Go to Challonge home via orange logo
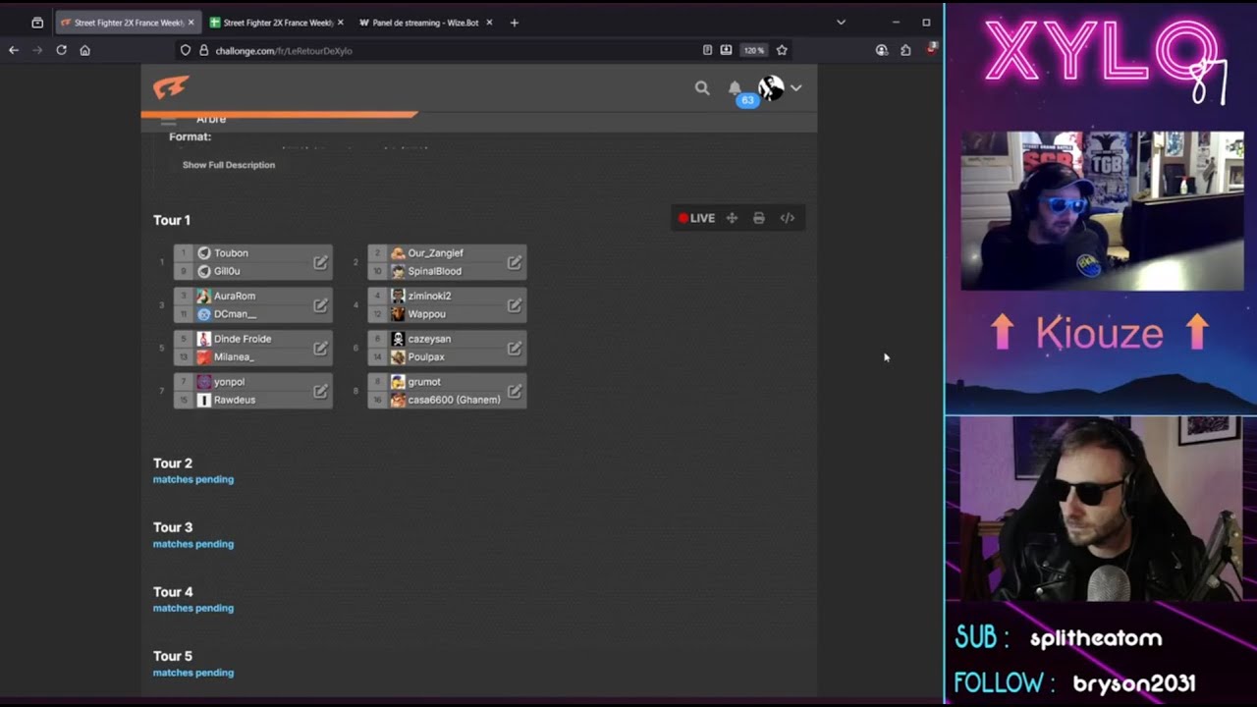Image resolution: width=1257 pixels, height=707 pixels. (x=171, y=88)
